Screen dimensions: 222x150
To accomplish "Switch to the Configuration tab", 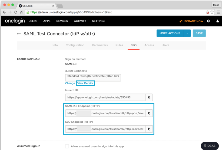I will pyautogui.click(x=75, y=45).
